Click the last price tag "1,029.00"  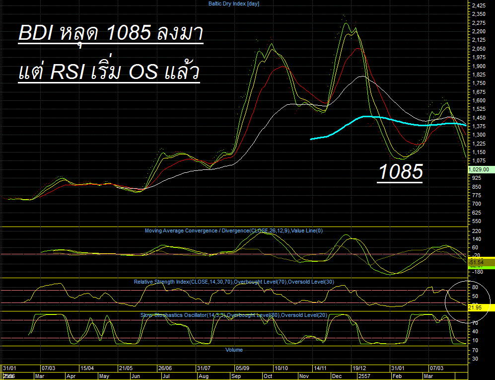481,169
